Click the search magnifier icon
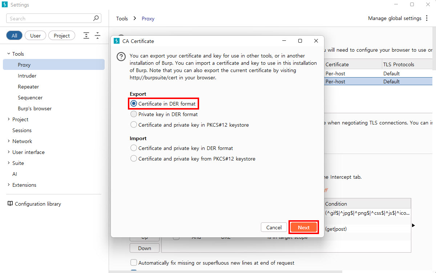This screenshot has height=273, width=436. 96,18
